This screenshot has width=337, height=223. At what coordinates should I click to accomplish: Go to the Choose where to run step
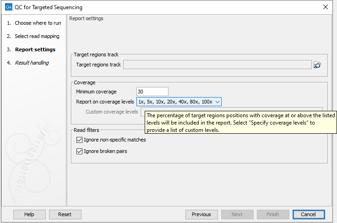[x=38, y=23]
